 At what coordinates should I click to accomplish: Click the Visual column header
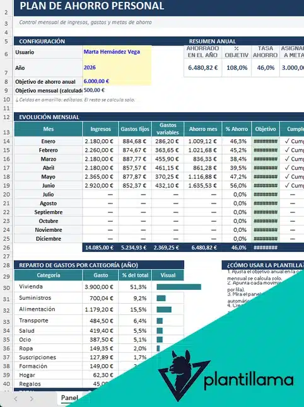pos(168,275)
